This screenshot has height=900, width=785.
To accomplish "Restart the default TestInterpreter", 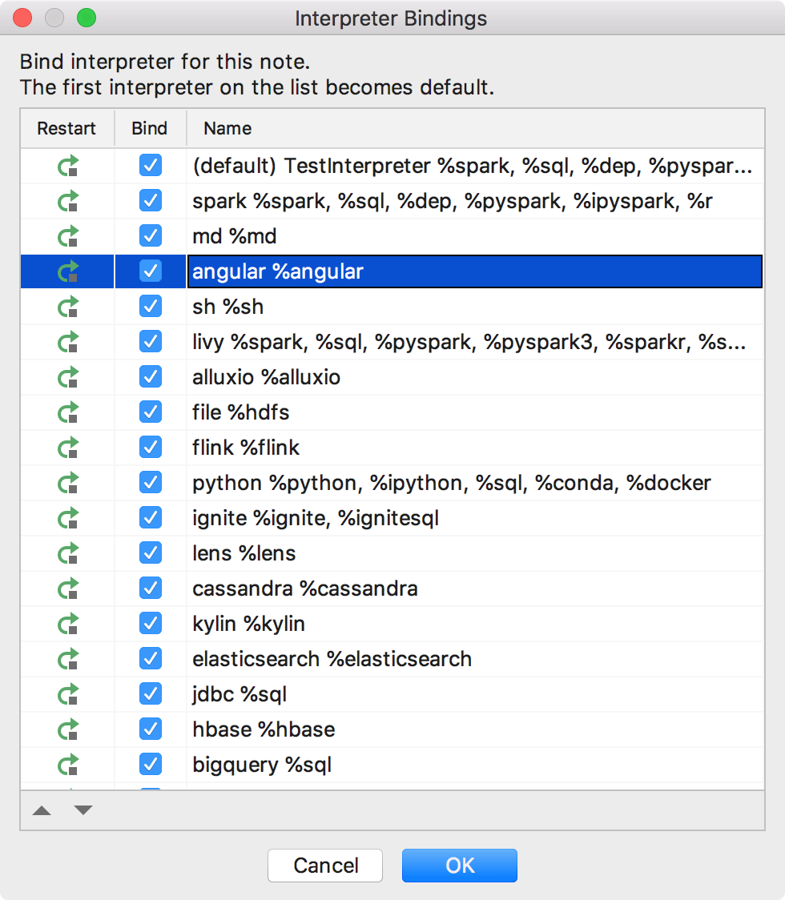I will coord(66,165).
